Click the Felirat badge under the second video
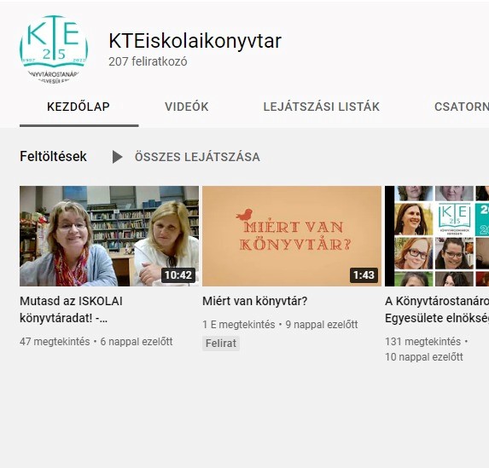 (x=221, y=343)
